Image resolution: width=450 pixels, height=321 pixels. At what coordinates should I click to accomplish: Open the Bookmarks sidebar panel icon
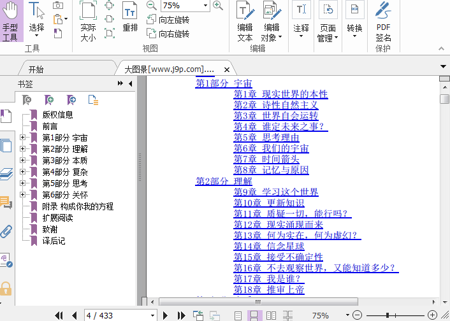[6, 117]
